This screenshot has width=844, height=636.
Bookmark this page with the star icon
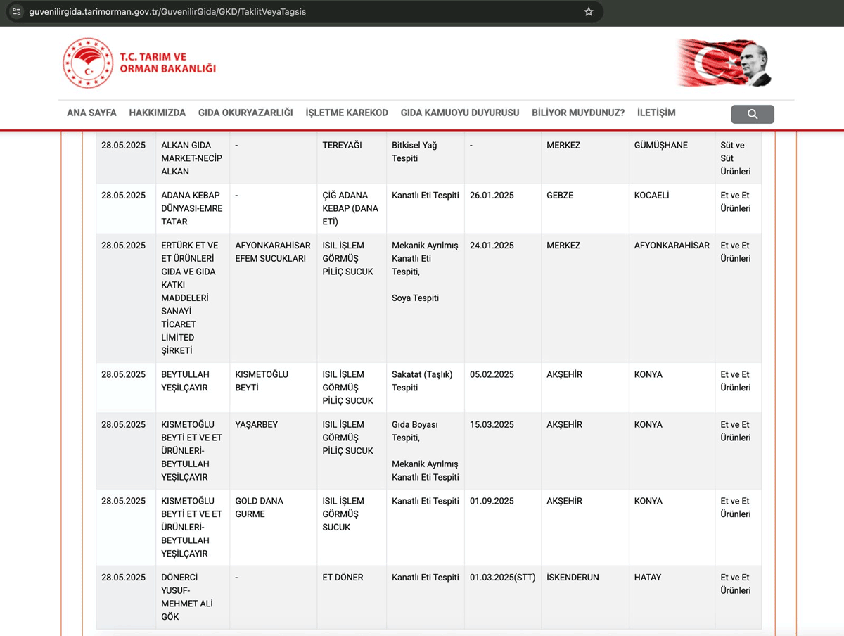589,12
